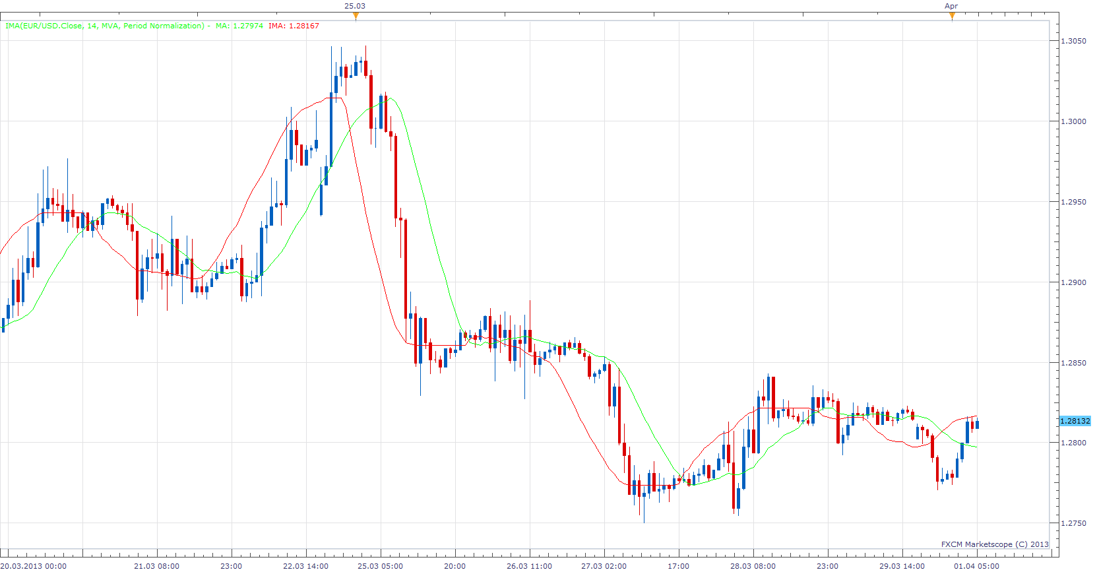The width and height of the screenshot is (1097, 574).
Task: Click the 28.03 08:00 time label
Action: coord(753,566)
